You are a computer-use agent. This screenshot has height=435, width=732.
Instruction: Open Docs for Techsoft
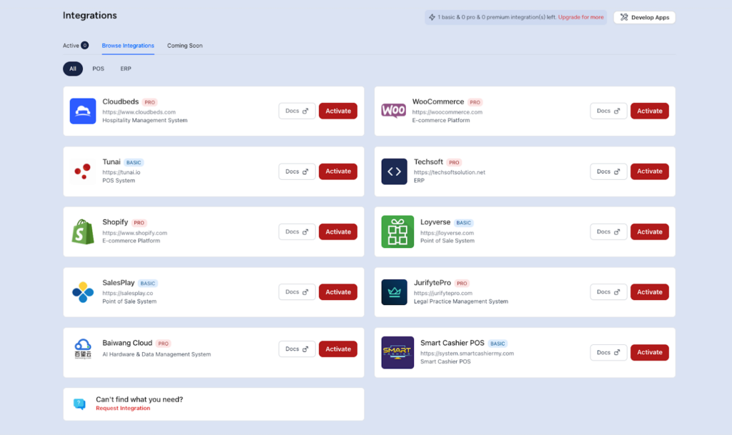pos(608,171)
